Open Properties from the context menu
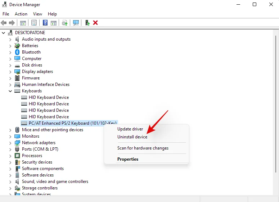The width and height of the screenshot is (279, 202). pos(128,159)
